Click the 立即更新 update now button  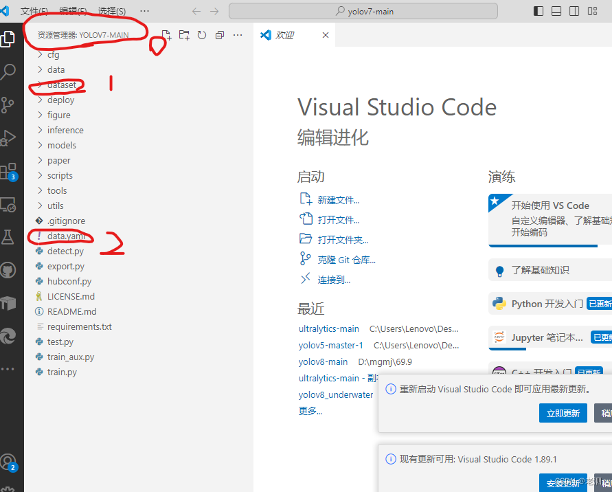563,413
